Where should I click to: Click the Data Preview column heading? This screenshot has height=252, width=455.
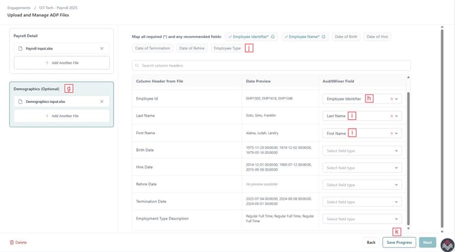coord(258,81)
